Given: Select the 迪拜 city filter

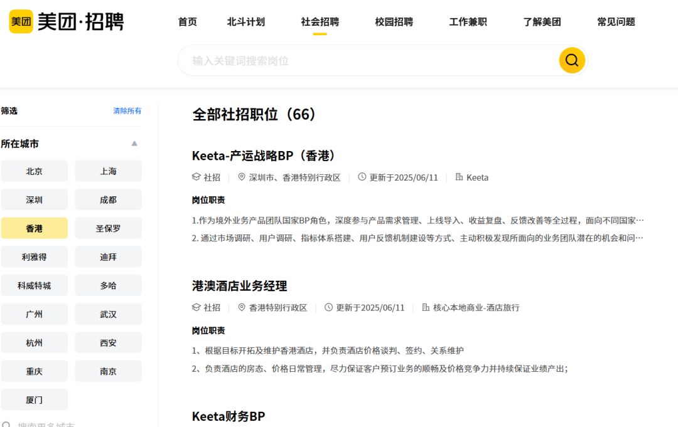Looking at the screenshot, I should click(x=108, y=257).
